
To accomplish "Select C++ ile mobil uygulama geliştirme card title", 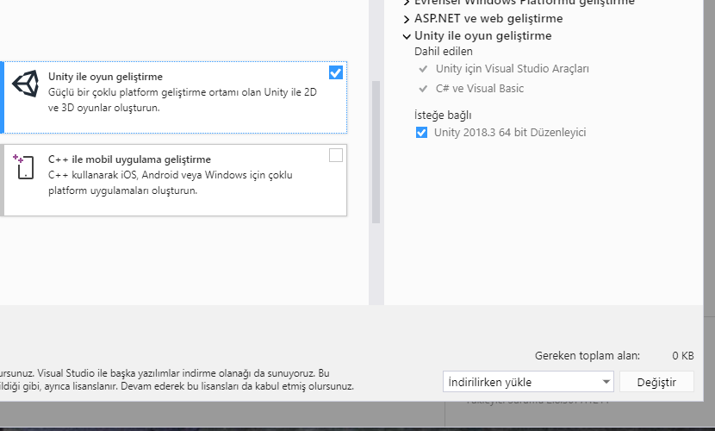I will click(x=129, y=159).
